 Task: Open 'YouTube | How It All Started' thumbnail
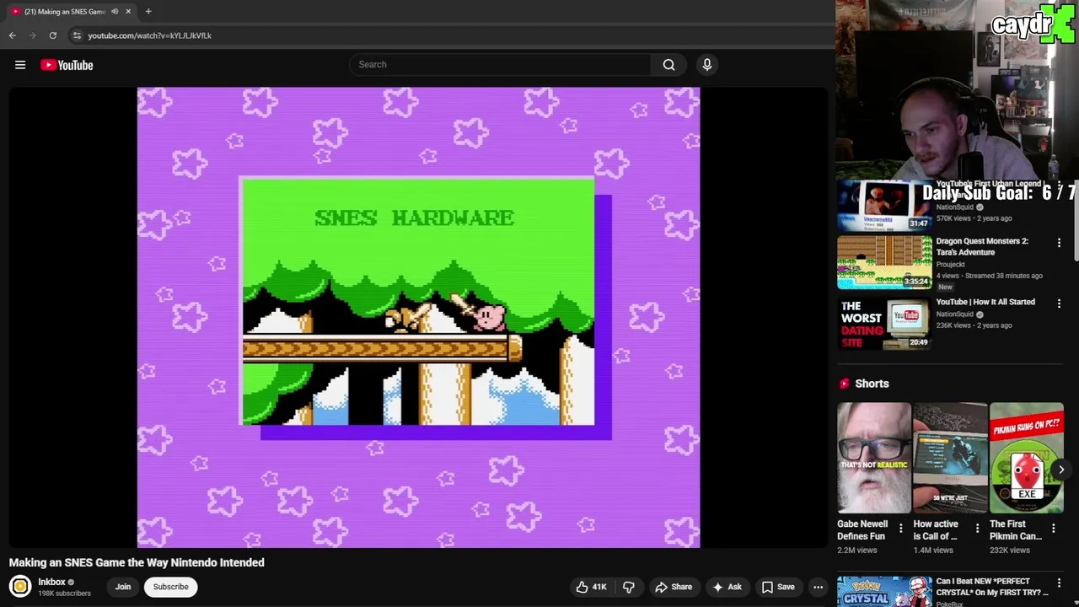[884, 323]
